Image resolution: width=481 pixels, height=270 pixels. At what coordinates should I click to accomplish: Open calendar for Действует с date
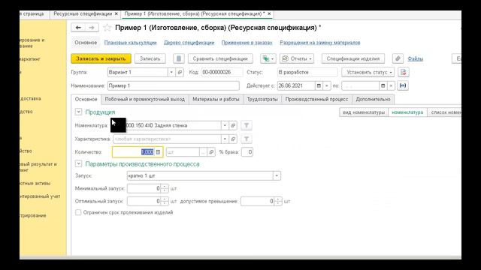click(319, 85)
